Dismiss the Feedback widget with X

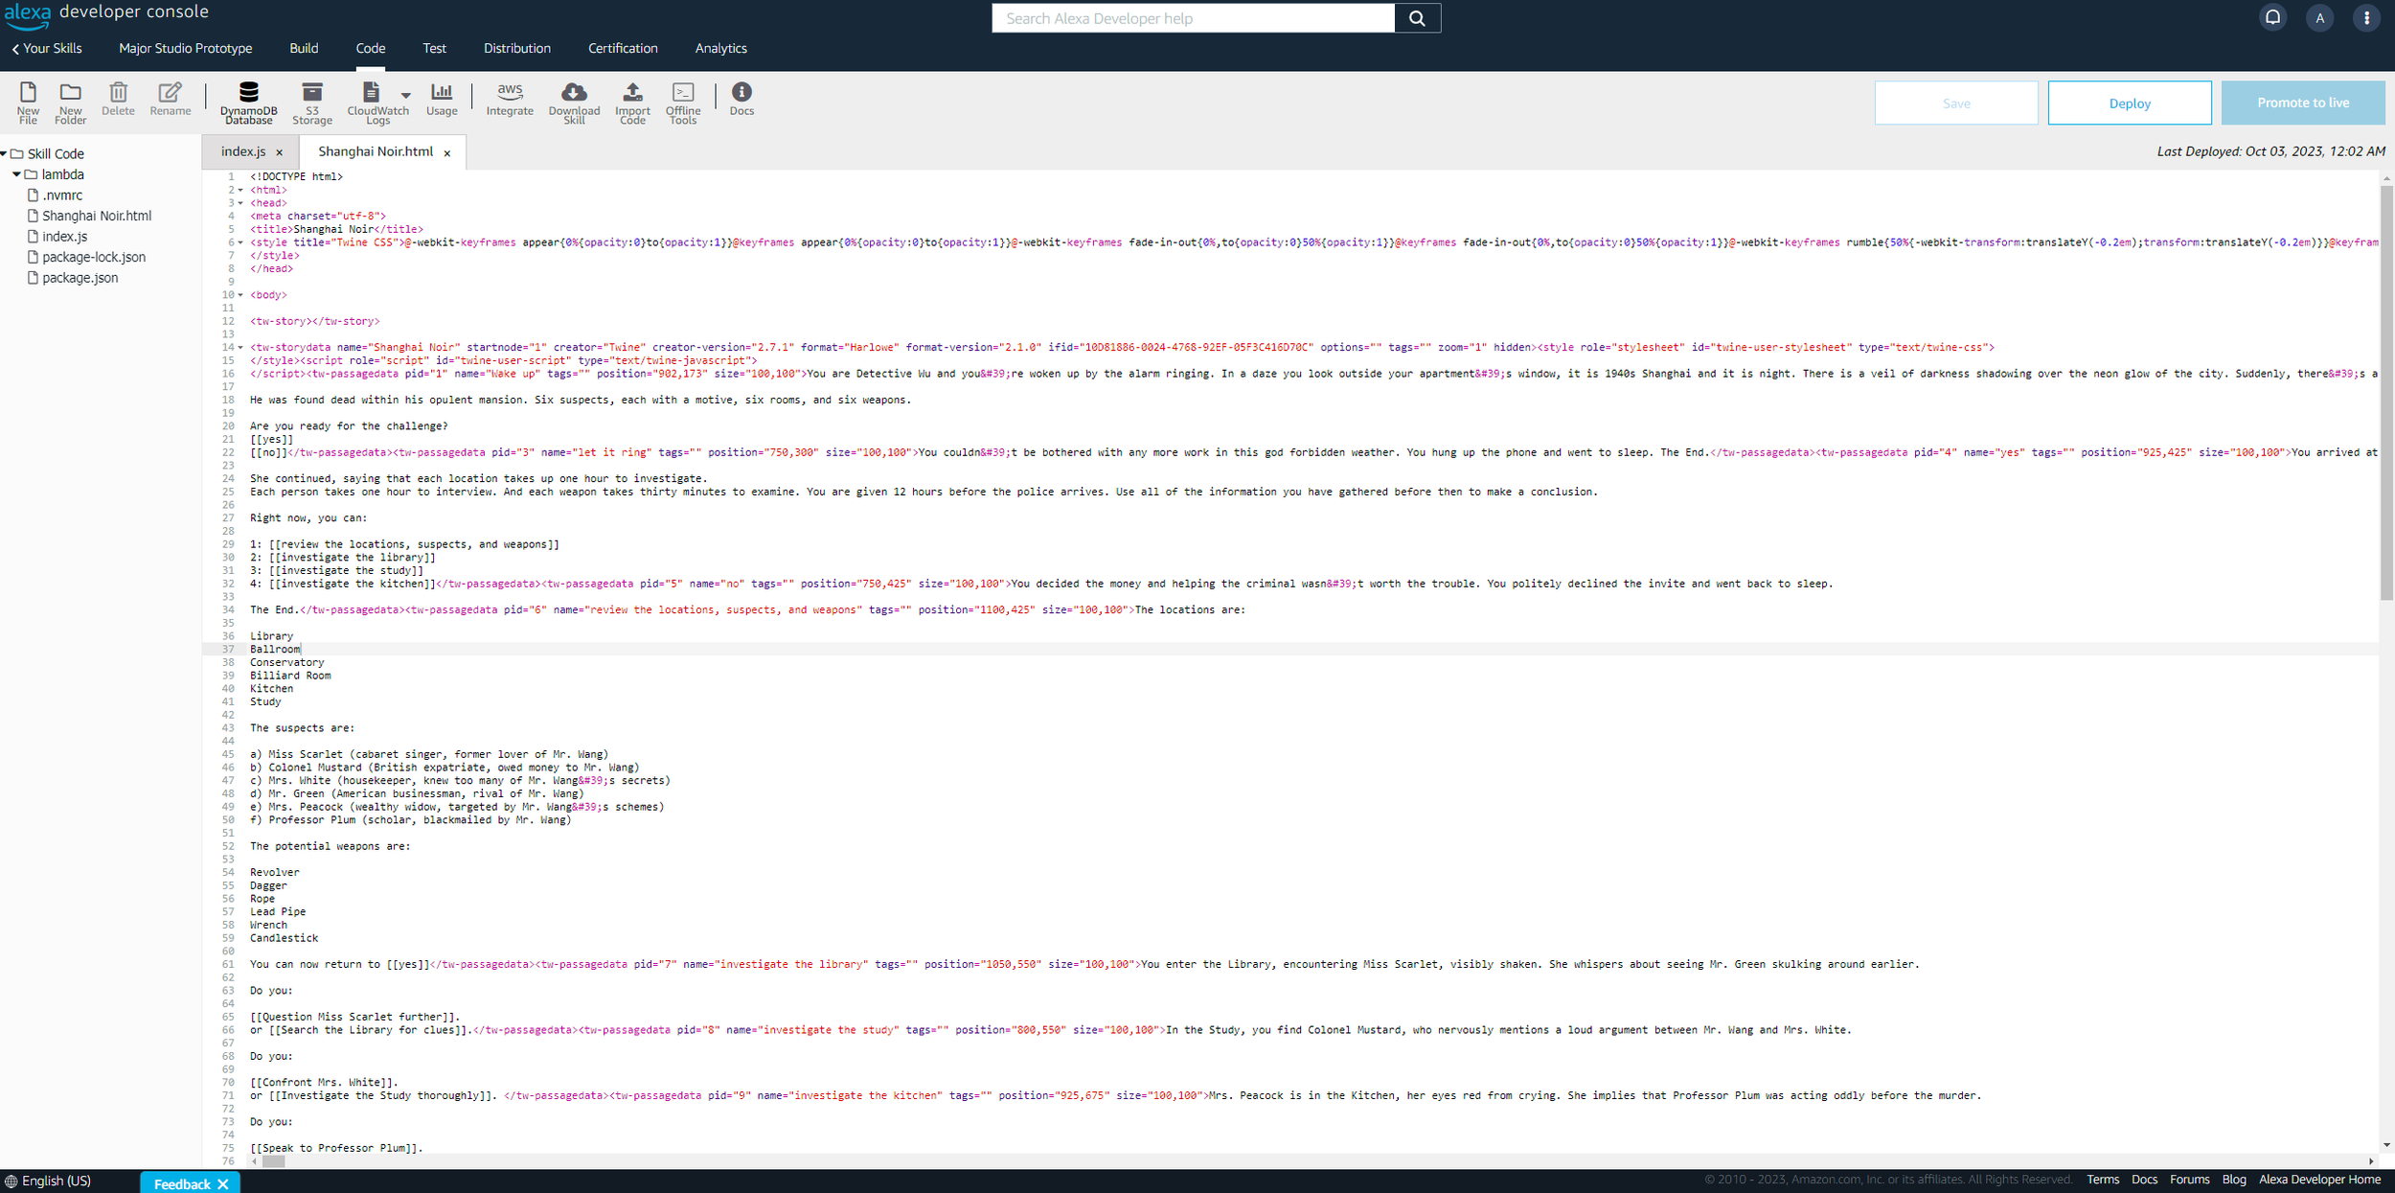(x=223, y=1184)
